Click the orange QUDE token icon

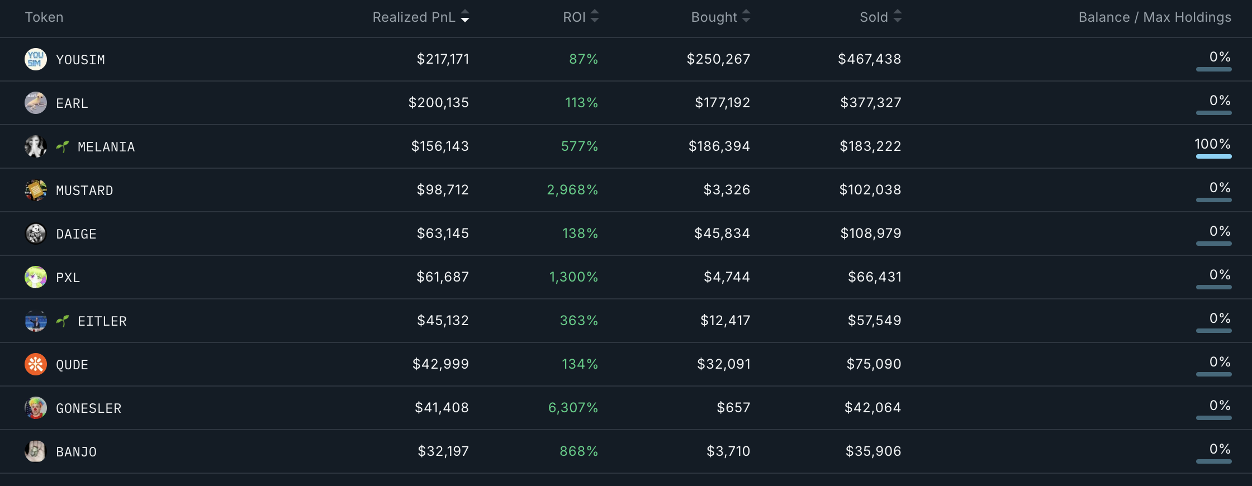coord(35,364)
